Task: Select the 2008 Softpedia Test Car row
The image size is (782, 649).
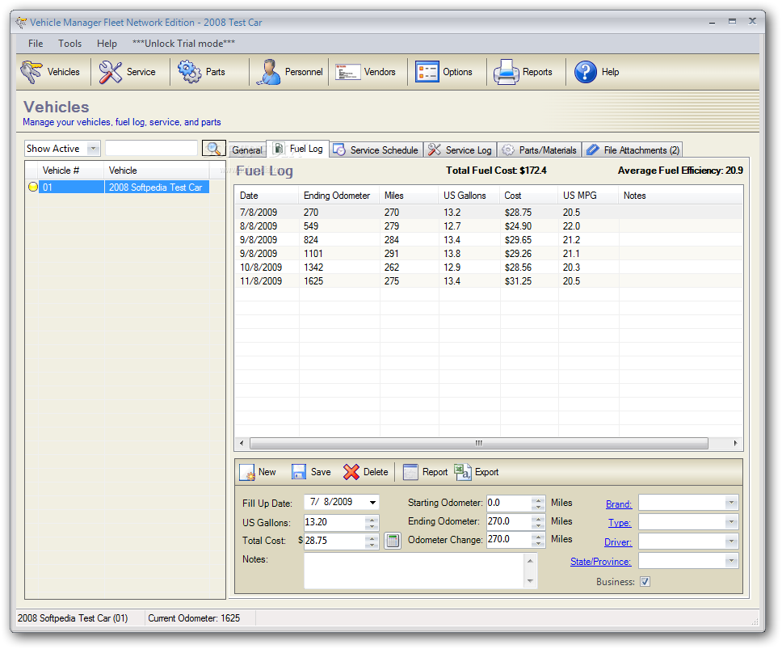Action: pyautogui.click(x=124, y=187)
